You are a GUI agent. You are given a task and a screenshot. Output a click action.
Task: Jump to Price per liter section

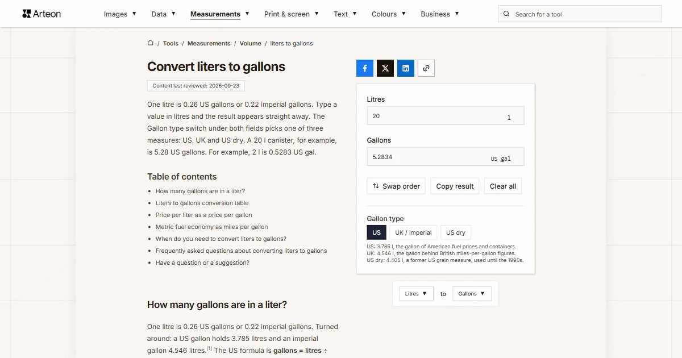(204, 215)
